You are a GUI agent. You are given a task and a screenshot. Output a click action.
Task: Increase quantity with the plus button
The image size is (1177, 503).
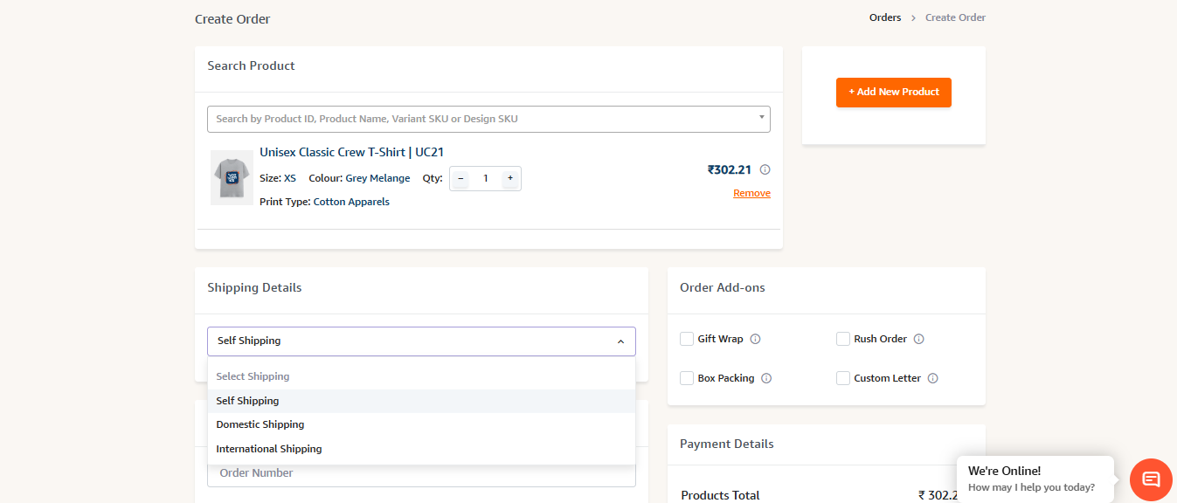(x=510, y=178)
